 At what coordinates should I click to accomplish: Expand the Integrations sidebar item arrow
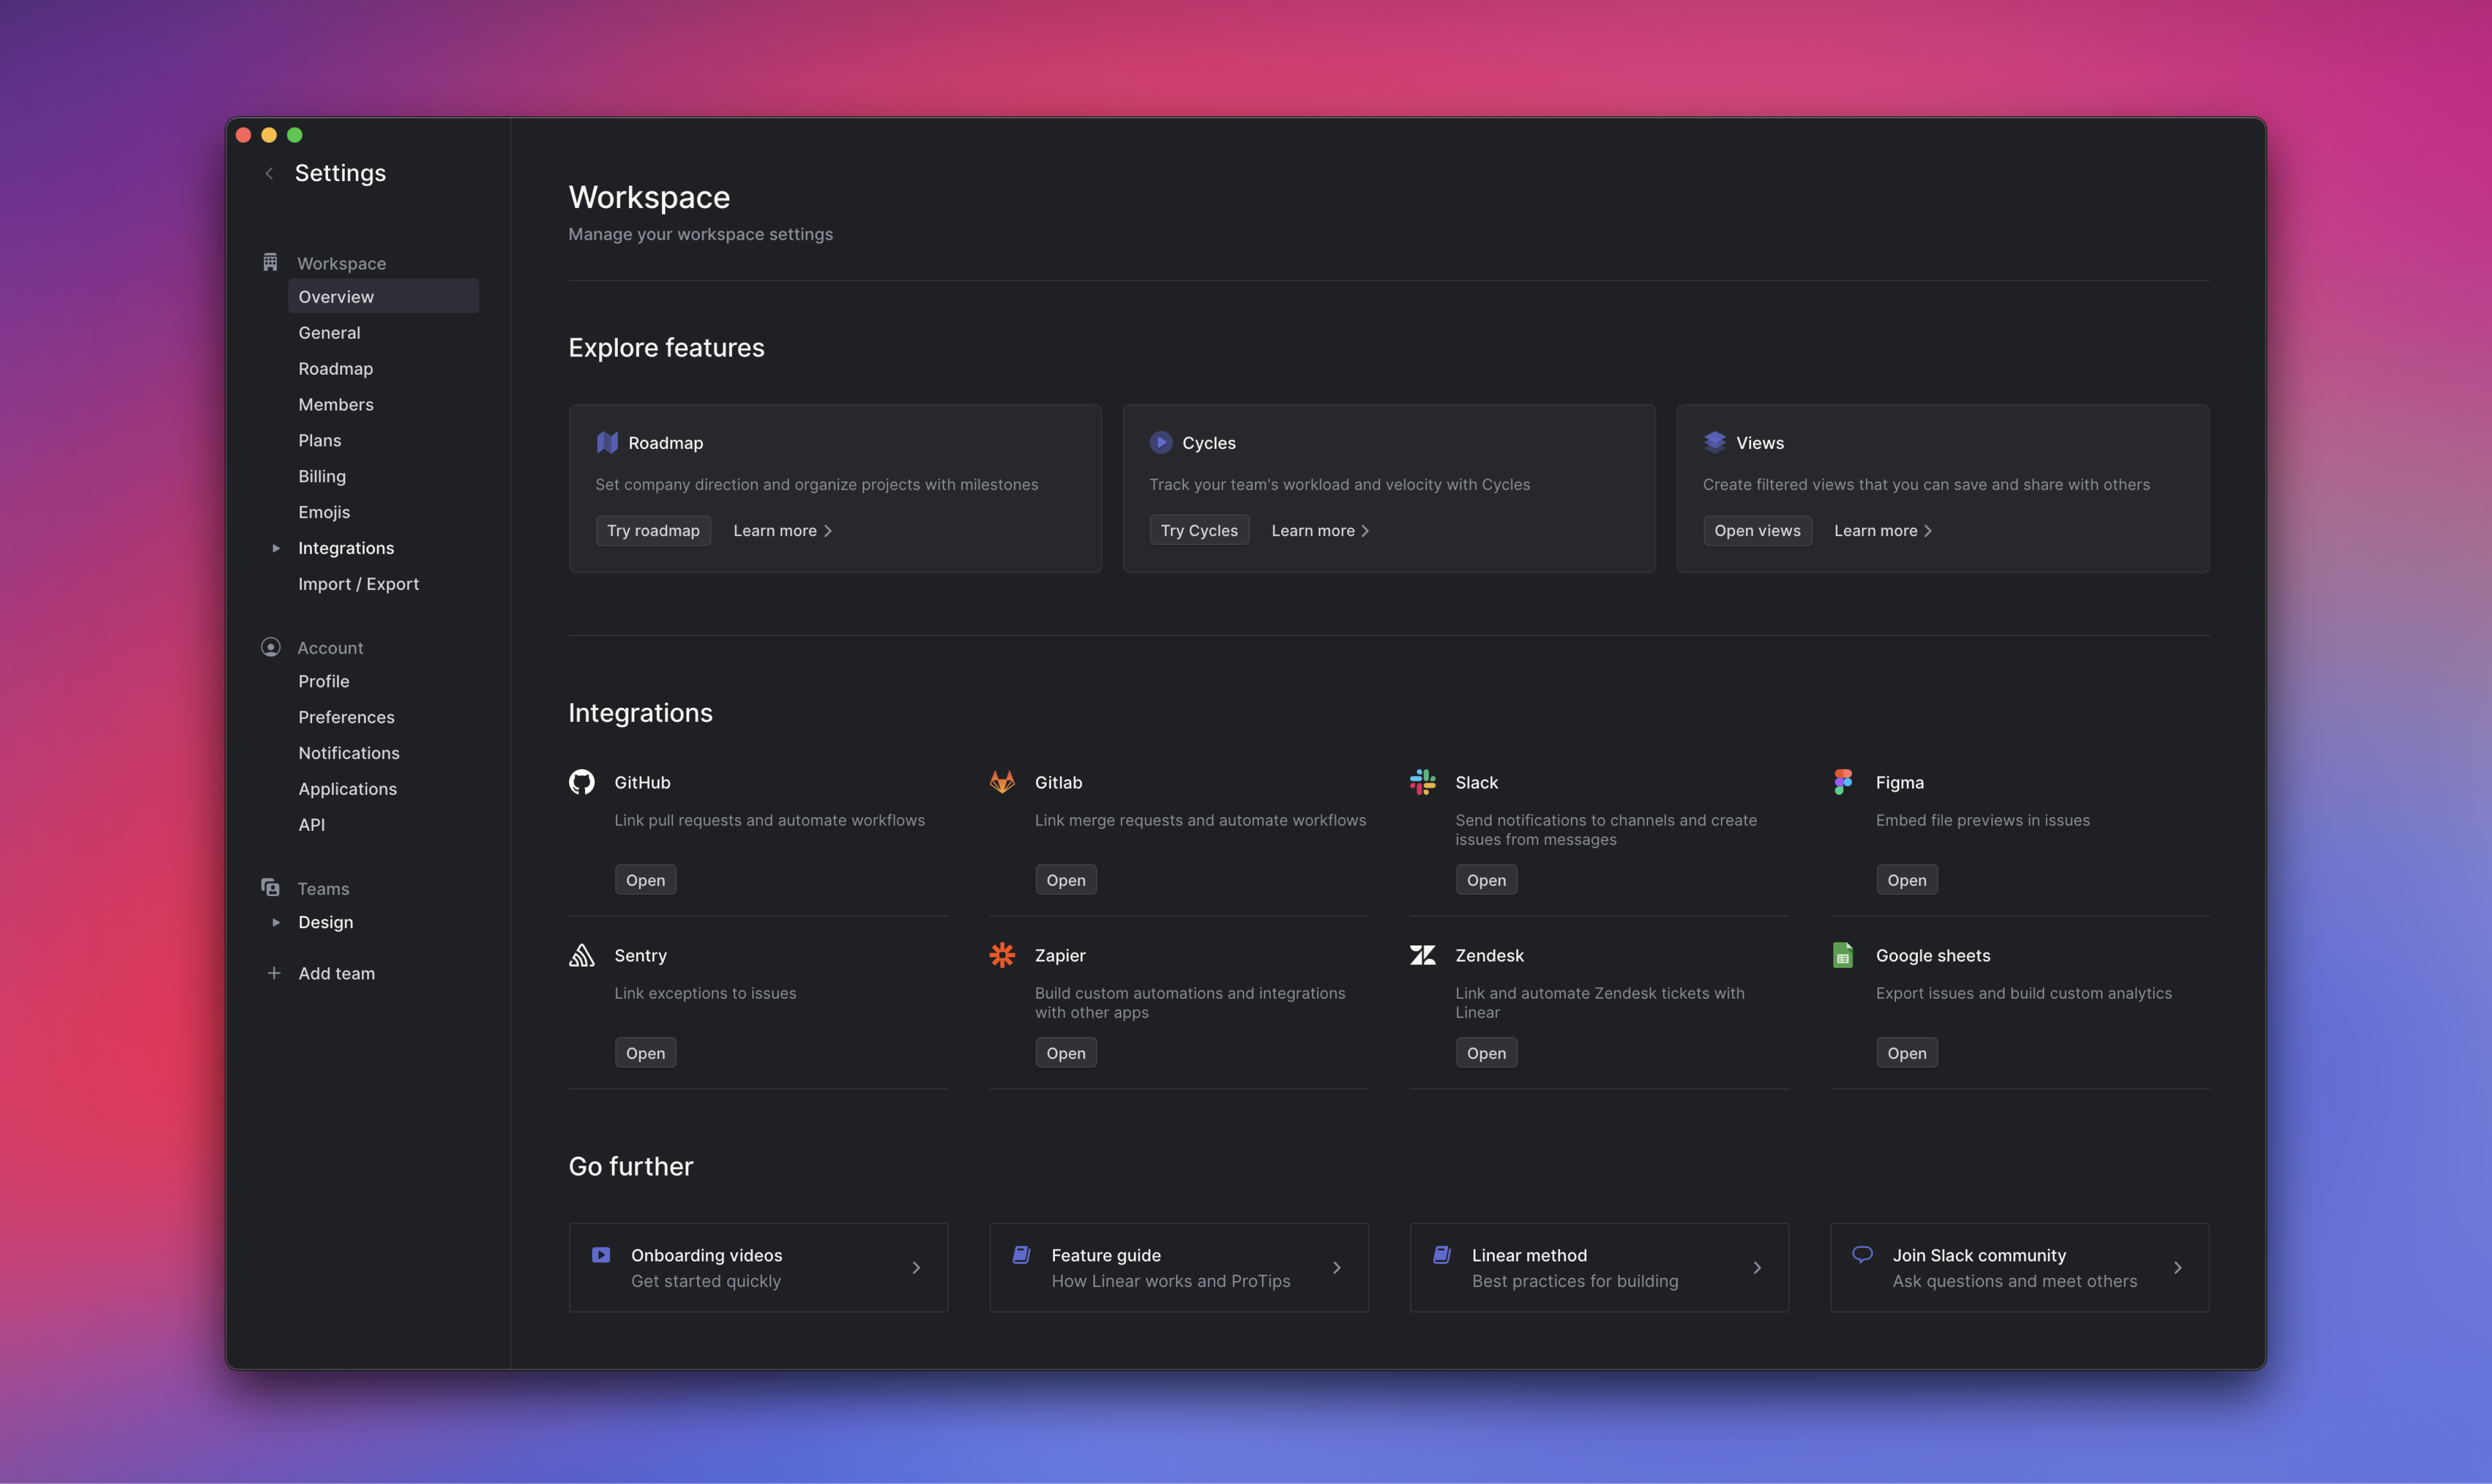point(276,548)
